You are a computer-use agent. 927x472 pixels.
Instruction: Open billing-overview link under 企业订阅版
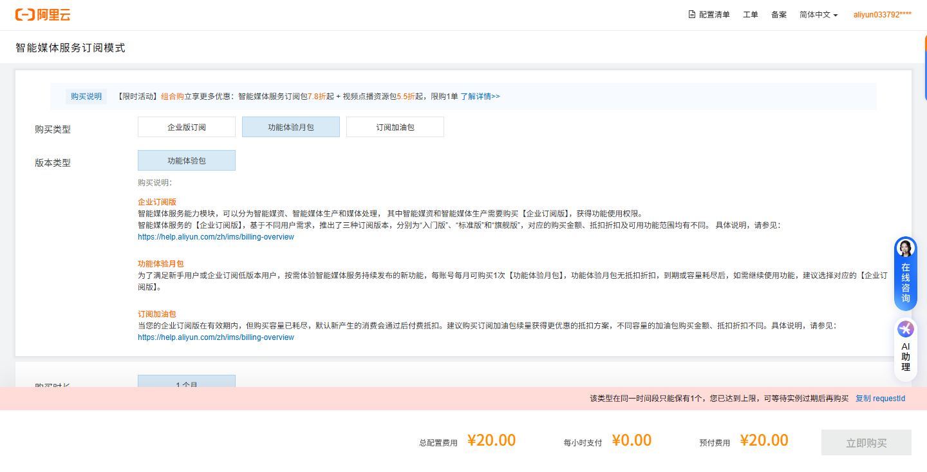tap(216, 237)
